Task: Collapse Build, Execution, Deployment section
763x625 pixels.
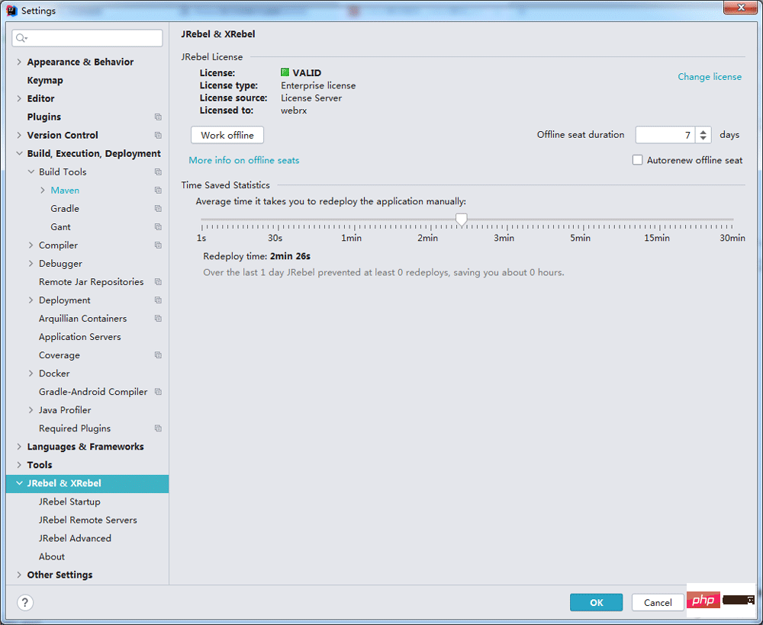Action: click(x=19, y=153)
